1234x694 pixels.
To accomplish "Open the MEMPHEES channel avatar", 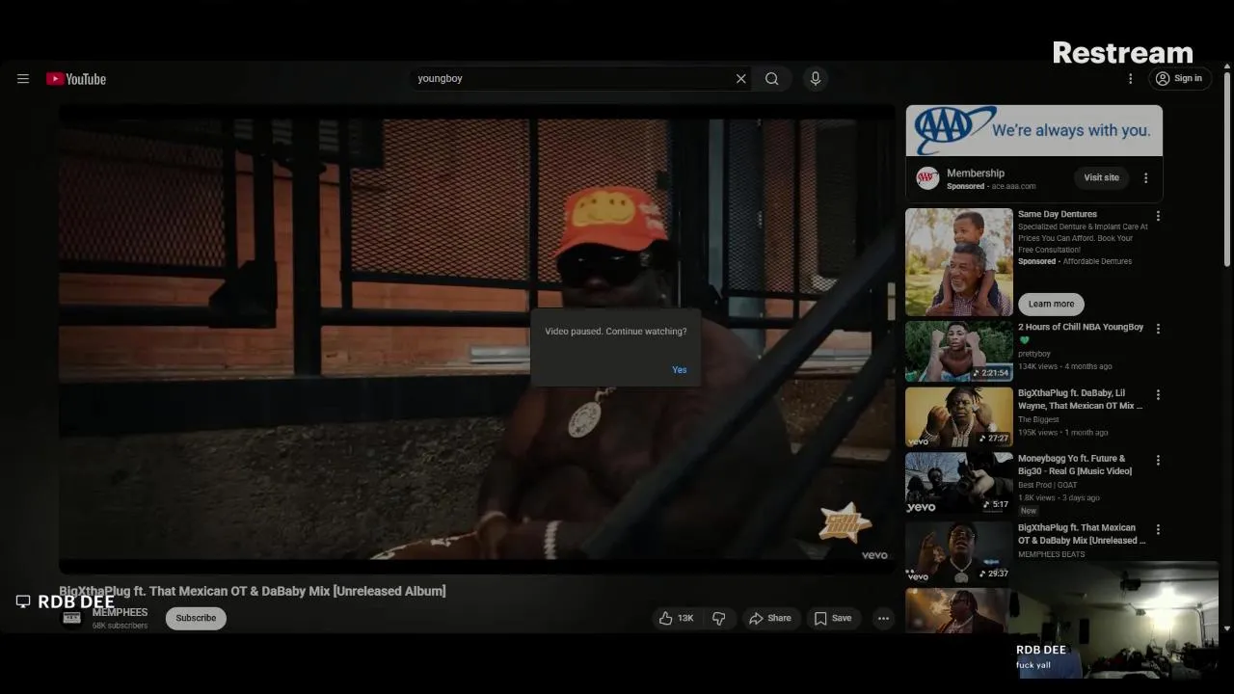I will [x=71, y=618].
